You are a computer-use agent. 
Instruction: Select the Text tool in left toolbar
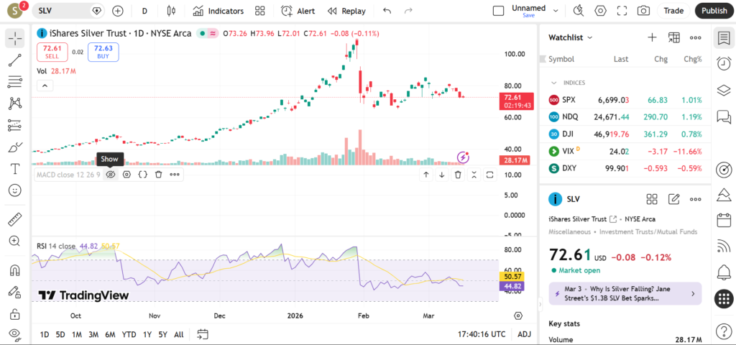pos(14,169)
